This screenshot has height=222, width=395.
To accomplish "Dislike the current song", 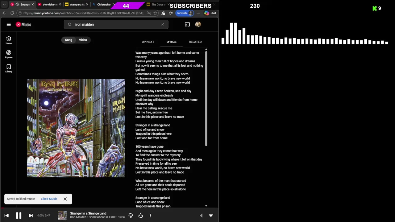I will pyautogui.click(x=131, y=216).
